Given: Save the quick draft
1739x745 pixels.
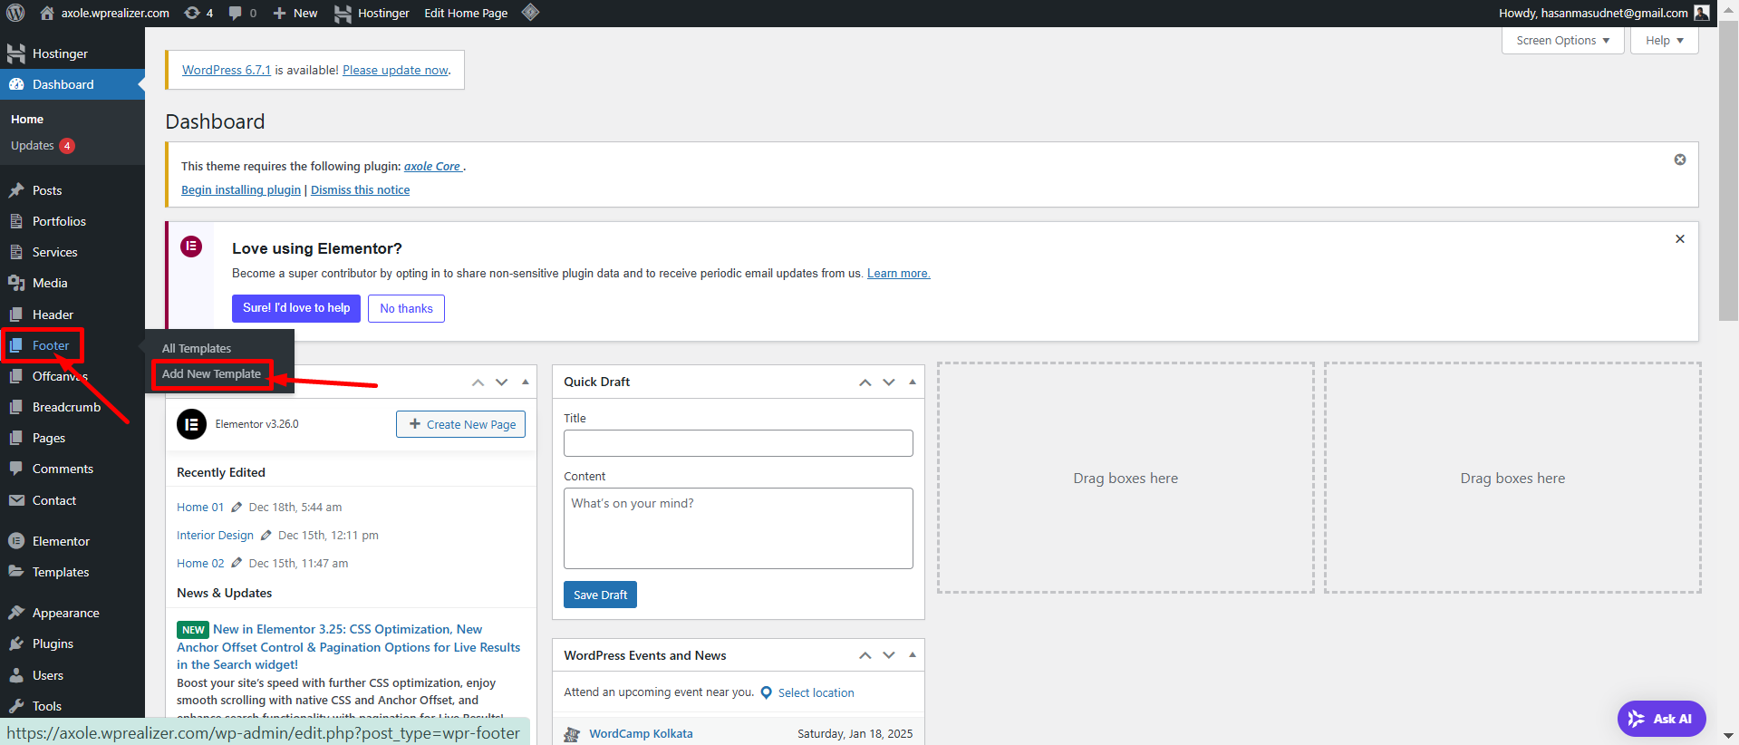Looking at the screenshot, I should click(x=600, y=595).
